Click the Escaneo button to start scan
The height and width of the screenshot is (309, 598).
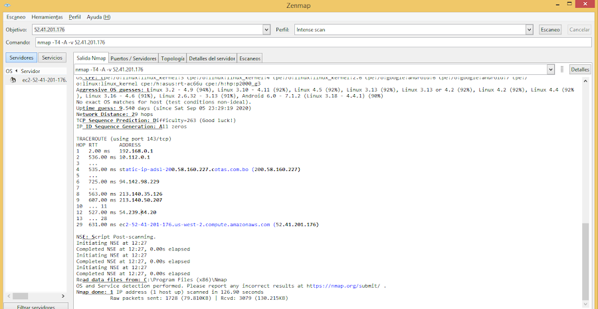coord(550,30)
